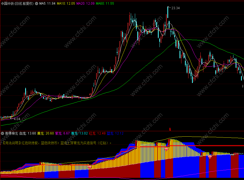Select the red diamond below the peak
The image size is (244, 180).
pyautogui.click(x=166, y=149)
